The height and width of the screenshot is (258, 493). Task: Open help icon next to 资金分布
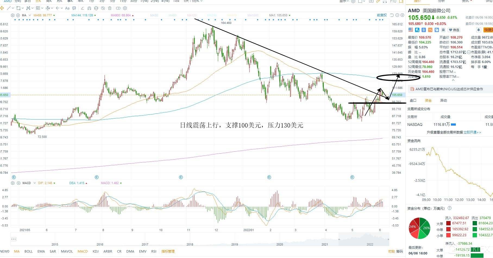[450, 208]
